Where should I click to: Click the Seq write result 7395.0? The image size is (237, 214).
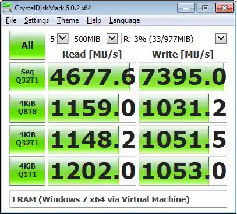pos(183,77)
